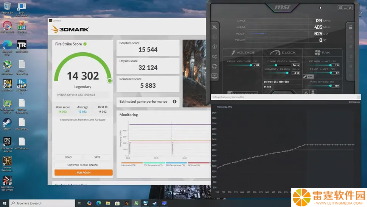Image resolution: width=367 pixels, height=207 pixels.
Task: Click 'Combined score' value 5 883
Action: tap(148, 86)
